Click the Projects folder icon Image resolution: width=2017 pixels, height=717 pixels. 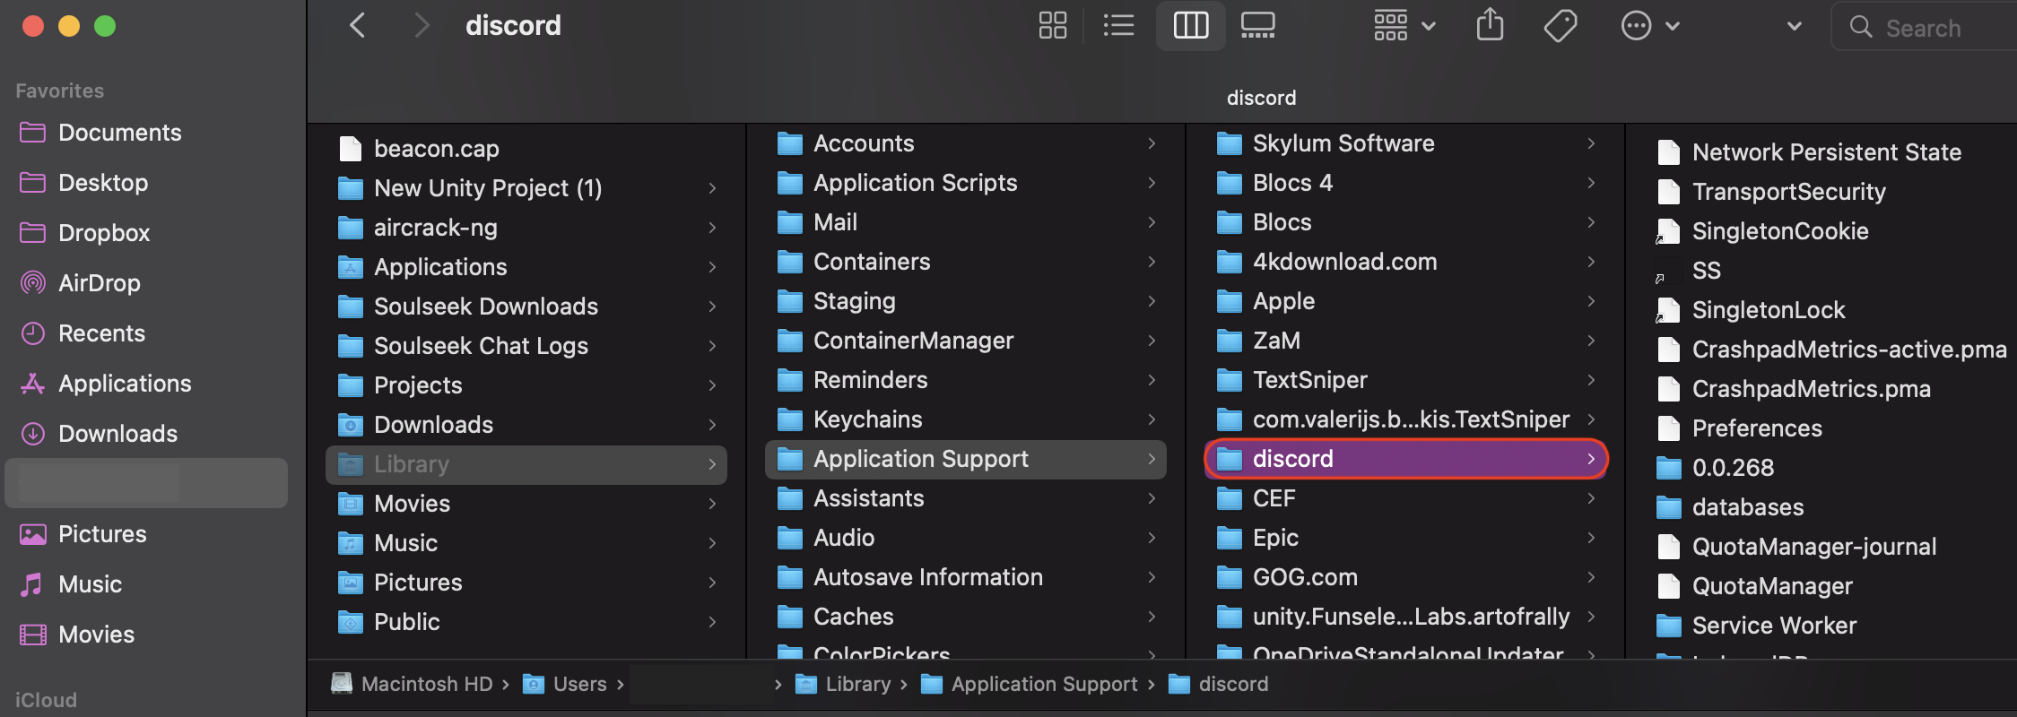coord(350,385)
